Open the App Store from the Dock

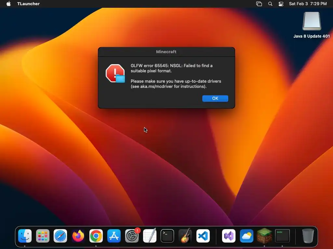(x=114, y=236)
